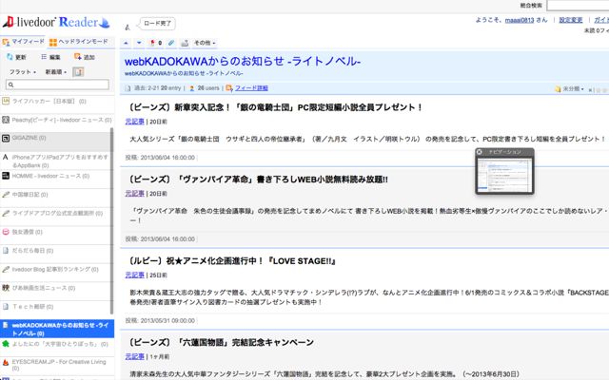Select livedoor Blog 記事別ランキング feed
Image resolution: width=609 pixels, height=380 pixels.
pos(55,273)
